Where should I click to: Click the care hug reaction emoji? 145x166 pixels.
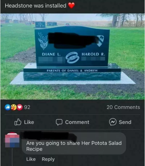coord(14,107)
